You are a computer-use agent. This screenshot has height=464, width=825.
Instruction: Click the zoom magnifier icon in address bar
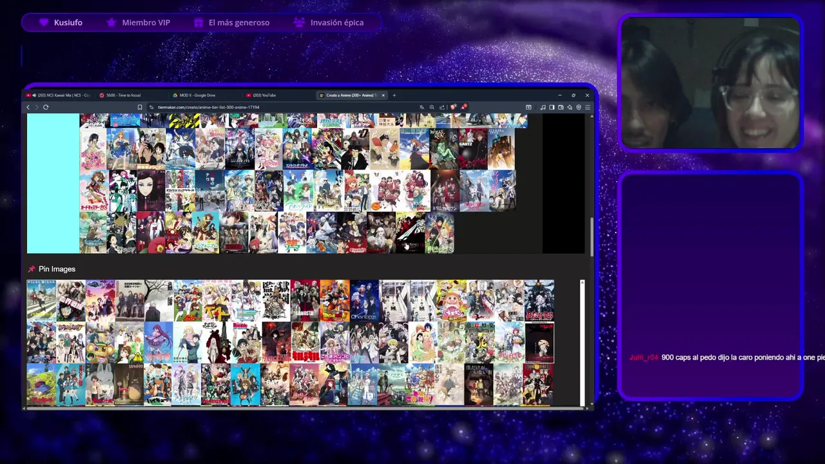point(432,107)
